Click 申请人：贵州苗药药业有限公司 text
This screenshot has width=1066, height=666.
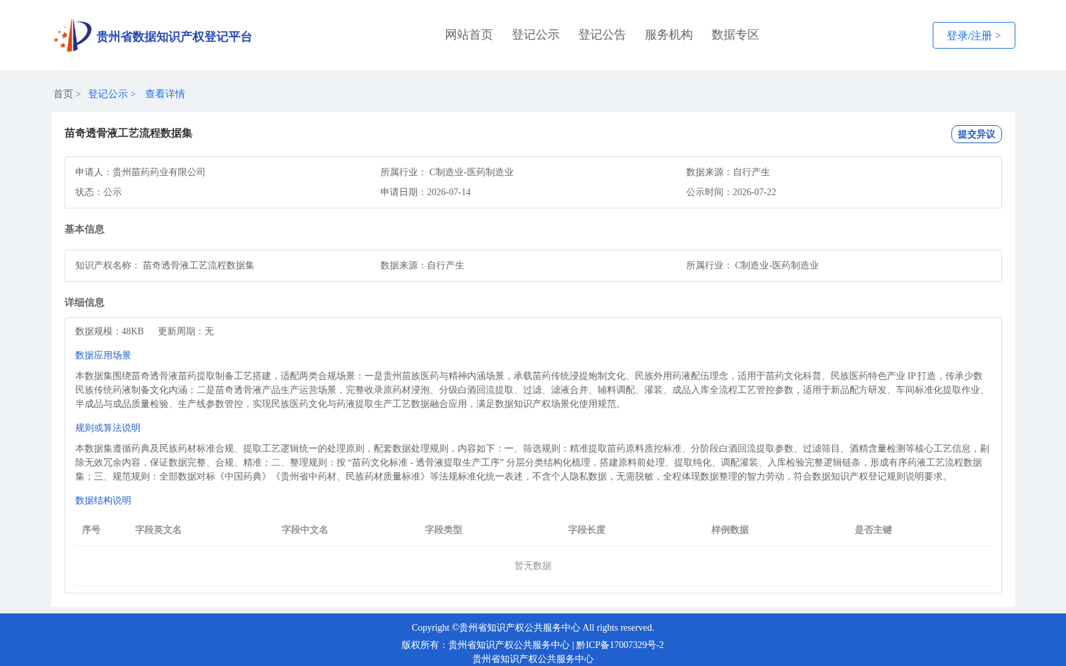coord(141,172)
